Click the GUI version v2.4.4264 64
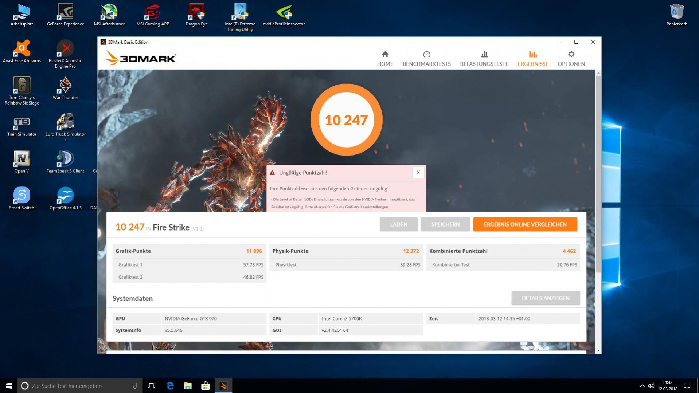 [x=335, y=330]
